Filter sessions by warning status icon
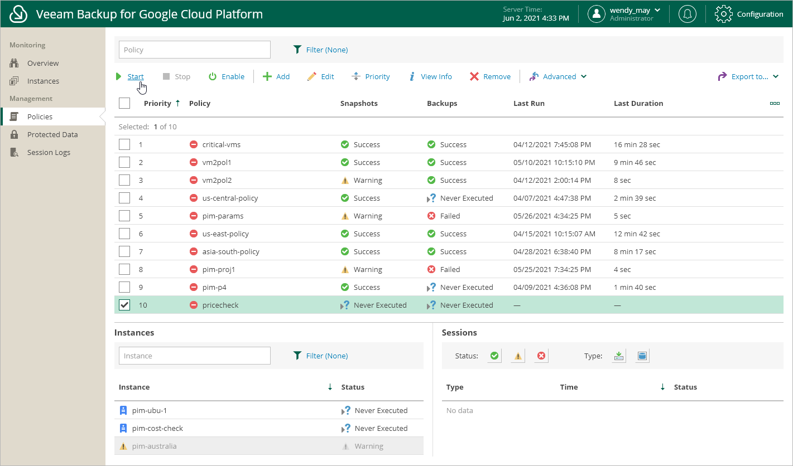The image size is (793, 466). click(518, 356)
